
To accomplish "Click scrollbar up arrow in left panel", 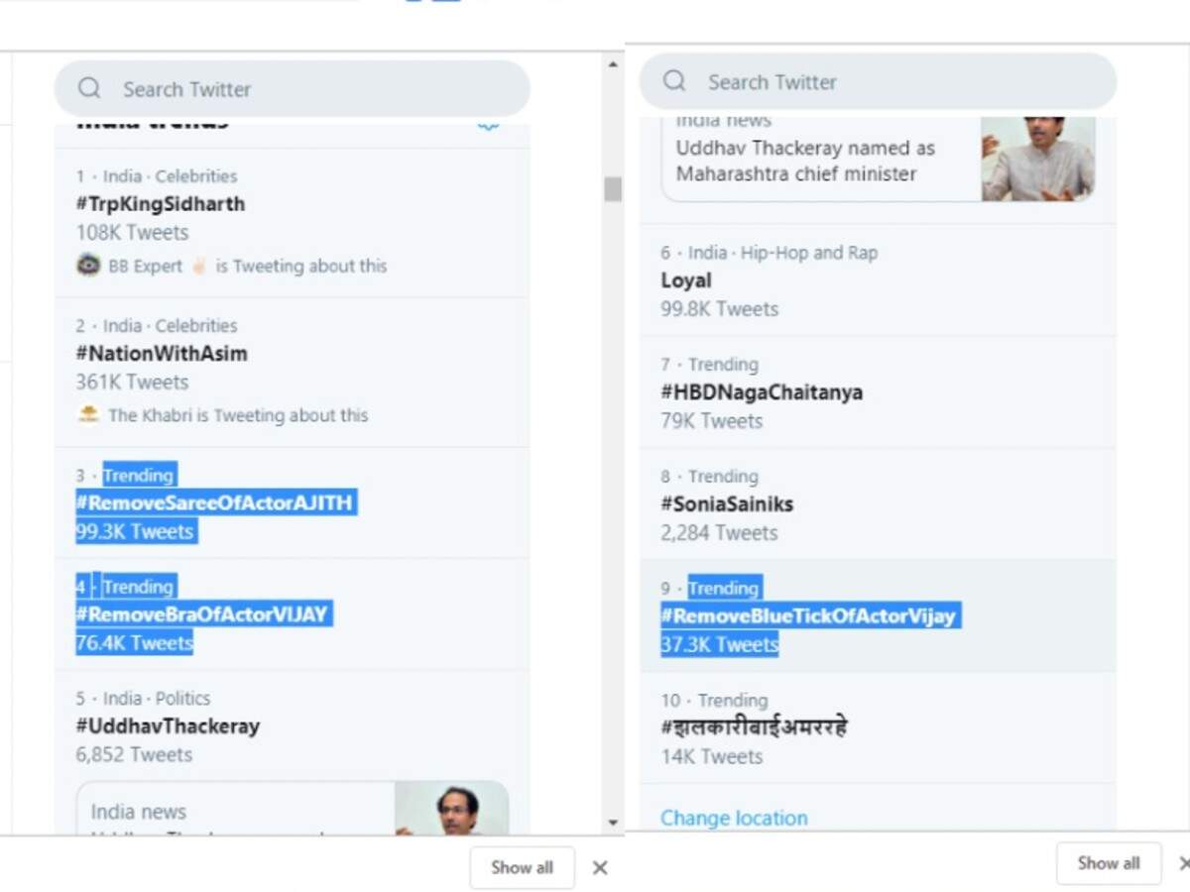I will pyautogui.click(x=613, y=65).
